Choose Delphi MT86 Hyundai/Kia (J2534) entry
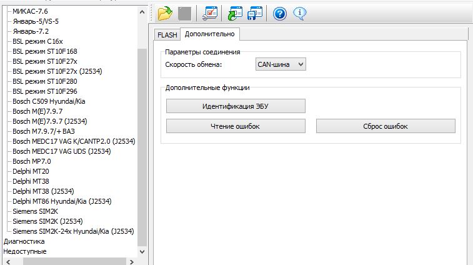This screenshot has height=265, width=473. [62, 201]
